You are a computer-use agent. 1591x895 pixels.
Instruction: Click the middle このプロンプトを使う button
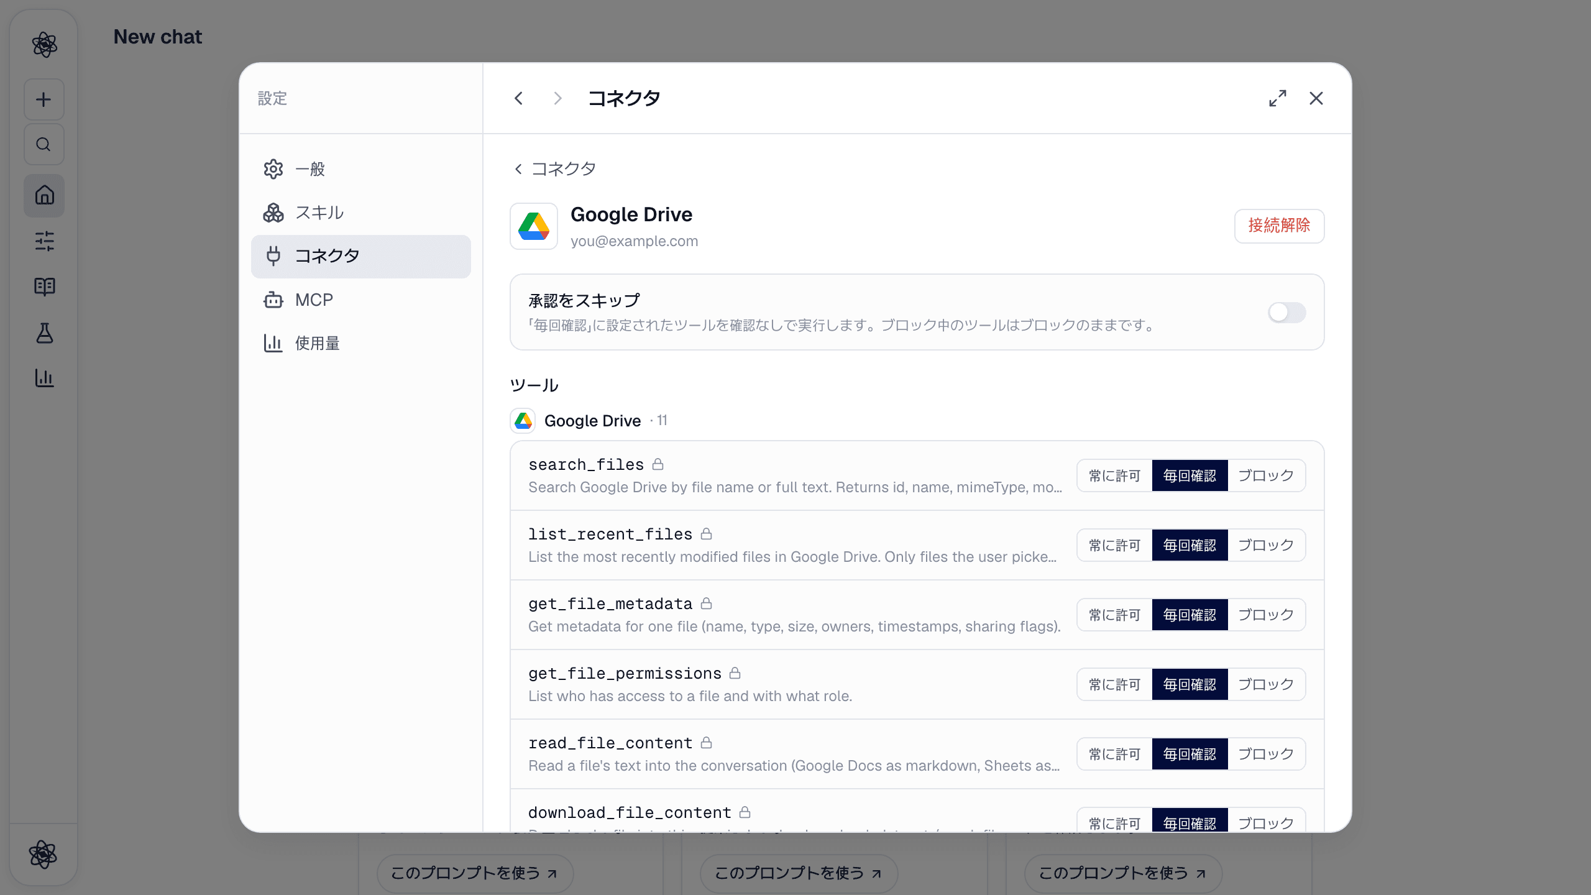798,873
